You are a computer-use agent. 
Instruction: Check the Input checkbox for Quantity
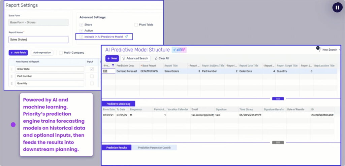[92, 84]
